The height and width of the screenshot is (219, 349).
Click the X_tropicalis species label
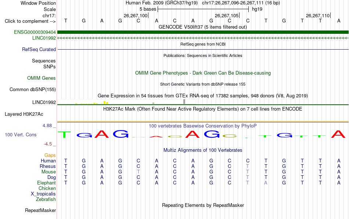pyautogui.click(x=43, y=194)
